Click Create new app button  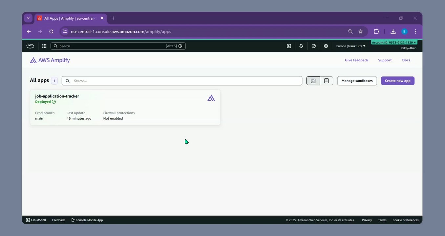(x=398, y=81)
